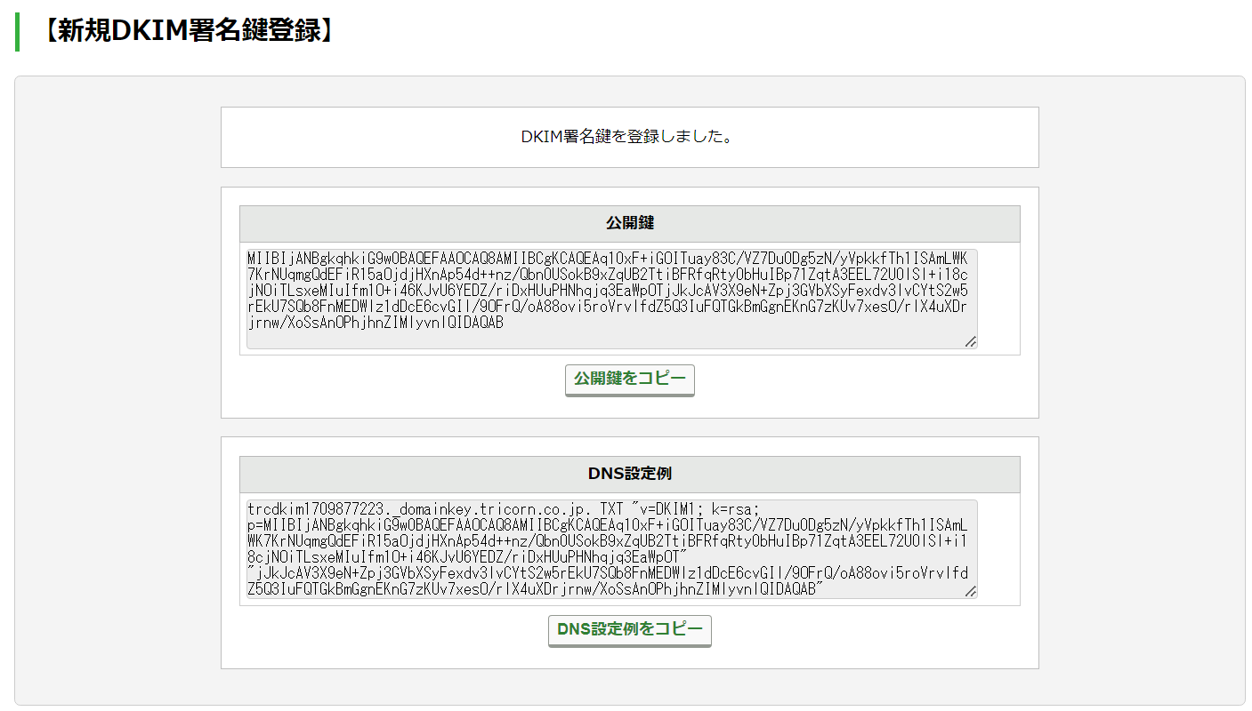Screen dimensions: 1252x711
Task: Focus the DNS設定例 text area
Action: point(612,549)
